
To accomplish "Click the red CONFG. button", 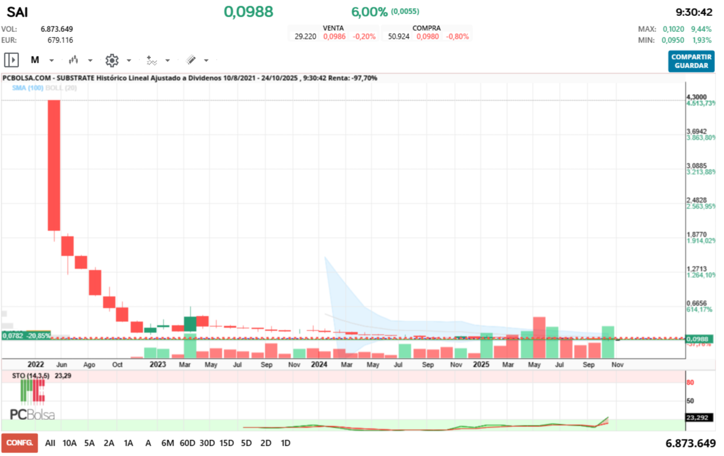I will (20, 442).
